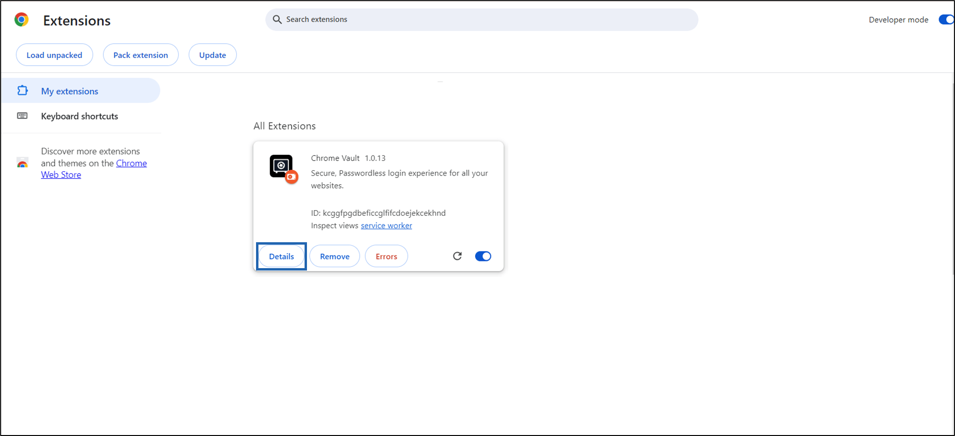Viewport: 955px width, 436px height.
Task: Click the My extensions puzzle icon
Action: tap(23, 91)
